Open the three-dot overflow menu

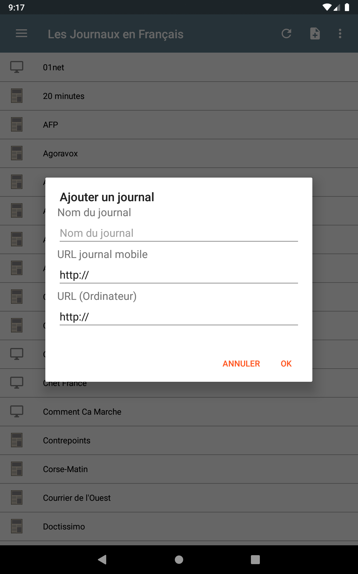340,33
